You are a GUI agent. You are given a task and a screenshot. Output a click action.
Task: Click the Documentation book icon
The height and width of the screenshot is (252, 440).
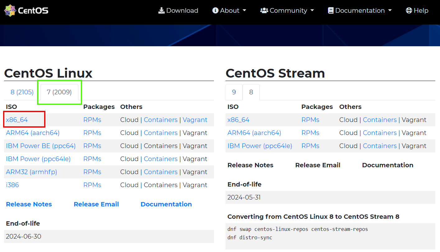(331, 11)
